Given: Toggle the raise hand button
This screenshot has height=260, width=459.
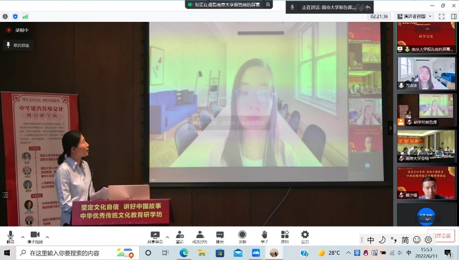Looking at the screenshot, I should tap(264, 236).
